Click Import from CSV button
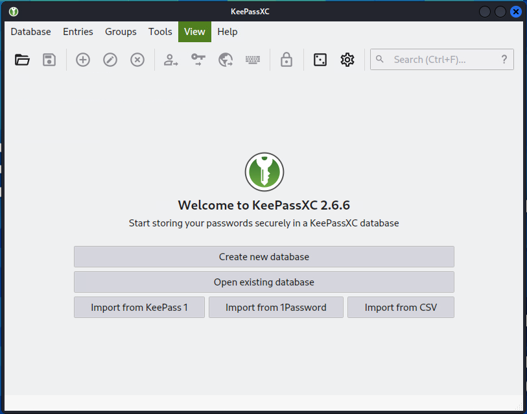527x414 pixels. [401, 308]
